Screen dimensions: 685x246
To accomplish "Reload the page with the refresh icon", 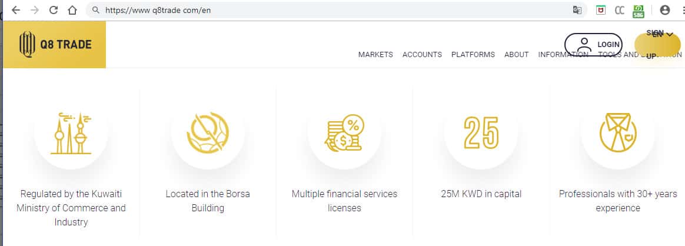I will click(54, 10).
